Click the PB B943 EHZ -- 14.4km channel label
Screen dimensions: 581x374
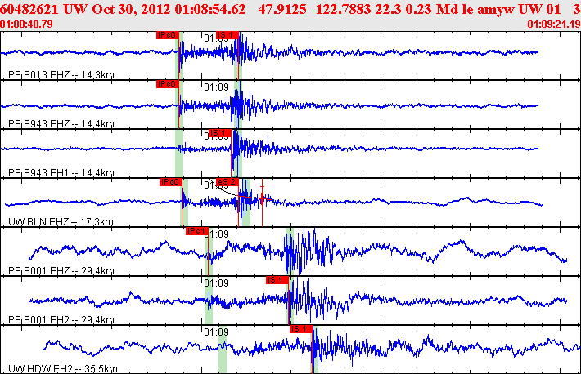(61, 123)
